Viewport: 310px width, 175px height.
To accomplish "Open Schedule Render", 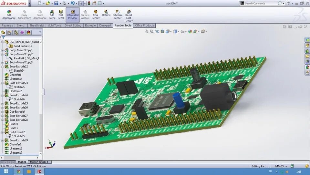I will 118,15.
